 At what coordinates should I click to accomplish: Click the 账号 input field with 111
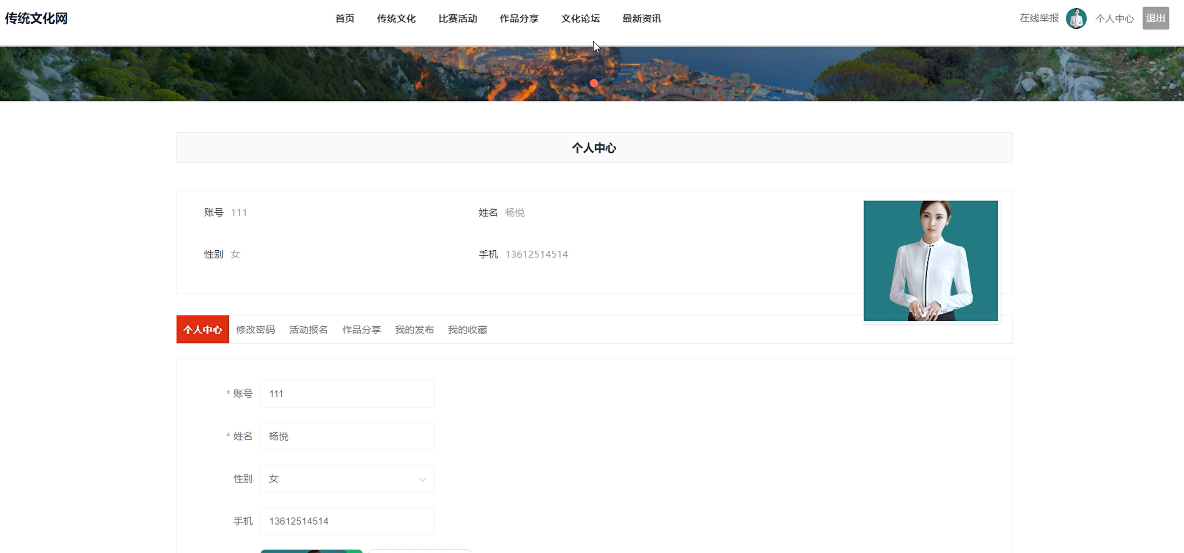tap(347, 394)
